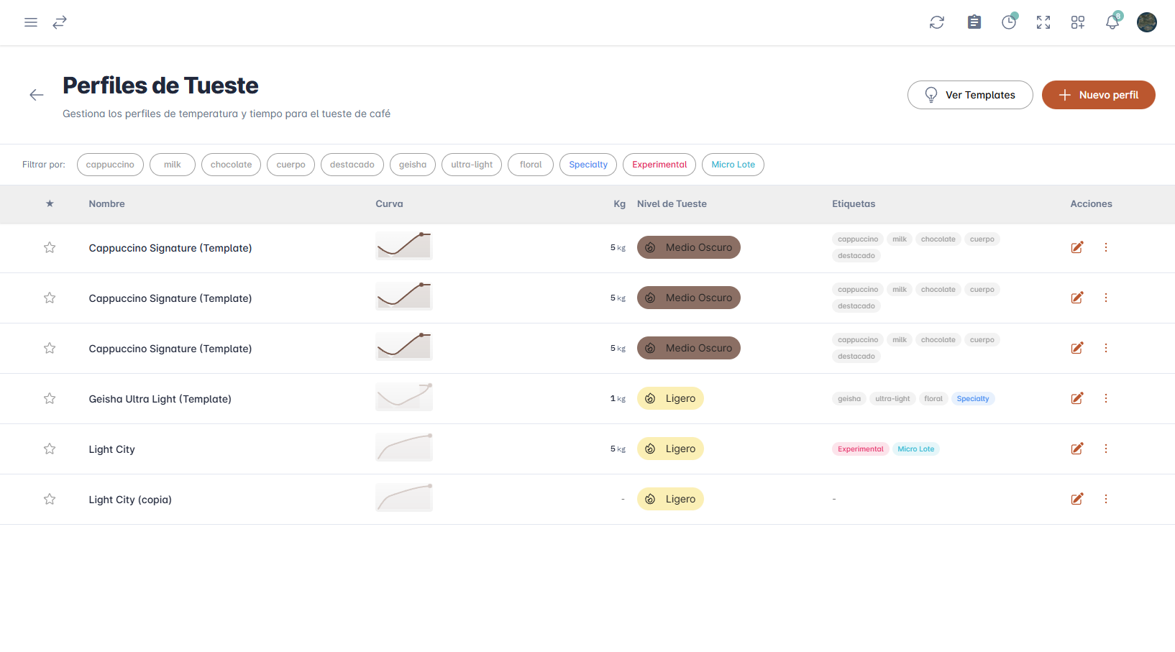1175x652 pixels.
Task: Open the hamburger menu in top bar
Action: tap(31, 22)
